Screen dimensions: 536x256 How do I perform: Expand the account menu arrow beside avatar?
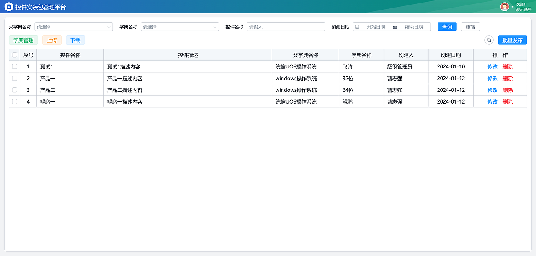512,7
